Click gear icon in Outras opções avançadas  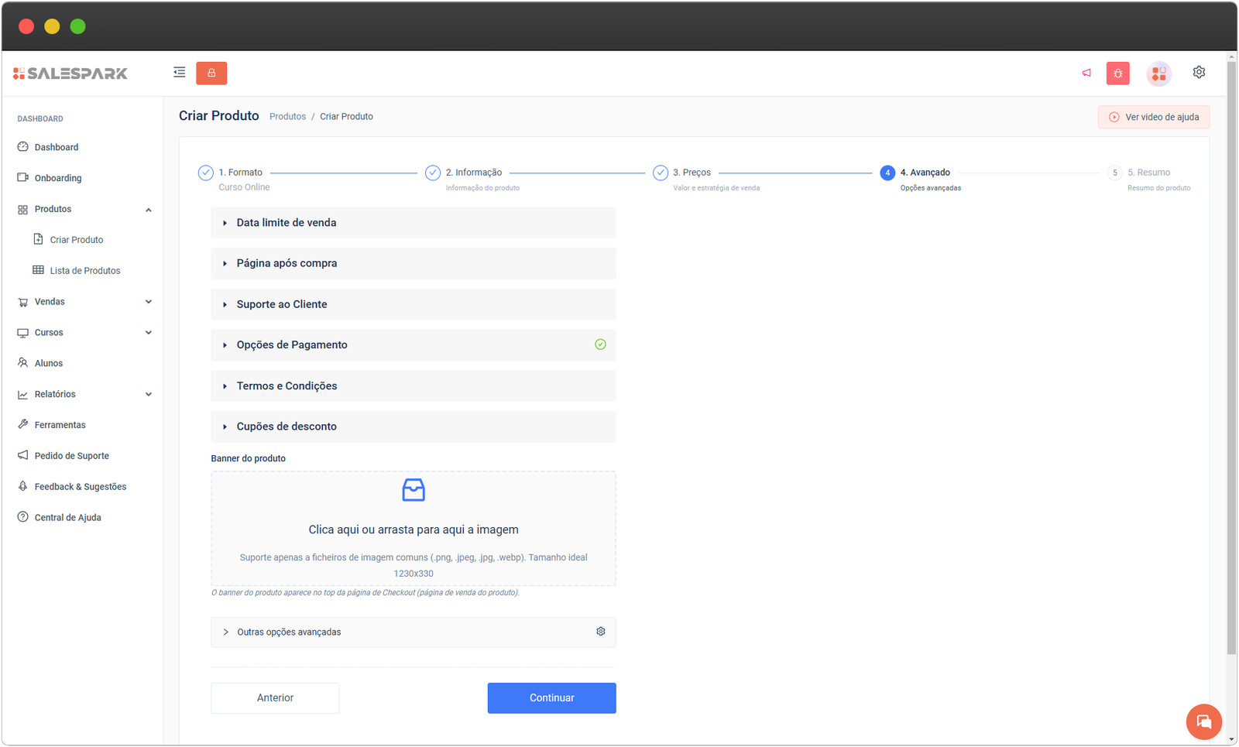coord(600,632)
